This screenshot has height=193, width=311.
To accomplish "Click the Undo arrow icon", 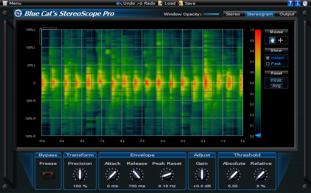I will tap(119, 3).
